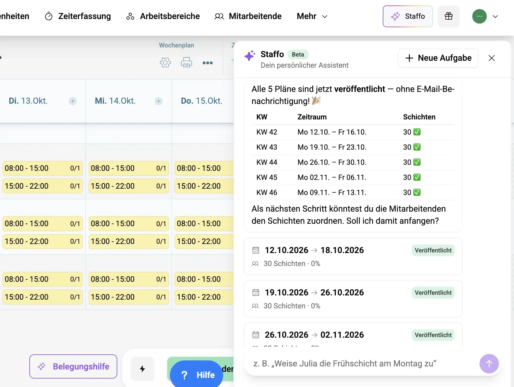Open the plan card 12.10.2026 → 18.10.2026
This screenshot has width=514, height=387.
[x=353, y=256]
